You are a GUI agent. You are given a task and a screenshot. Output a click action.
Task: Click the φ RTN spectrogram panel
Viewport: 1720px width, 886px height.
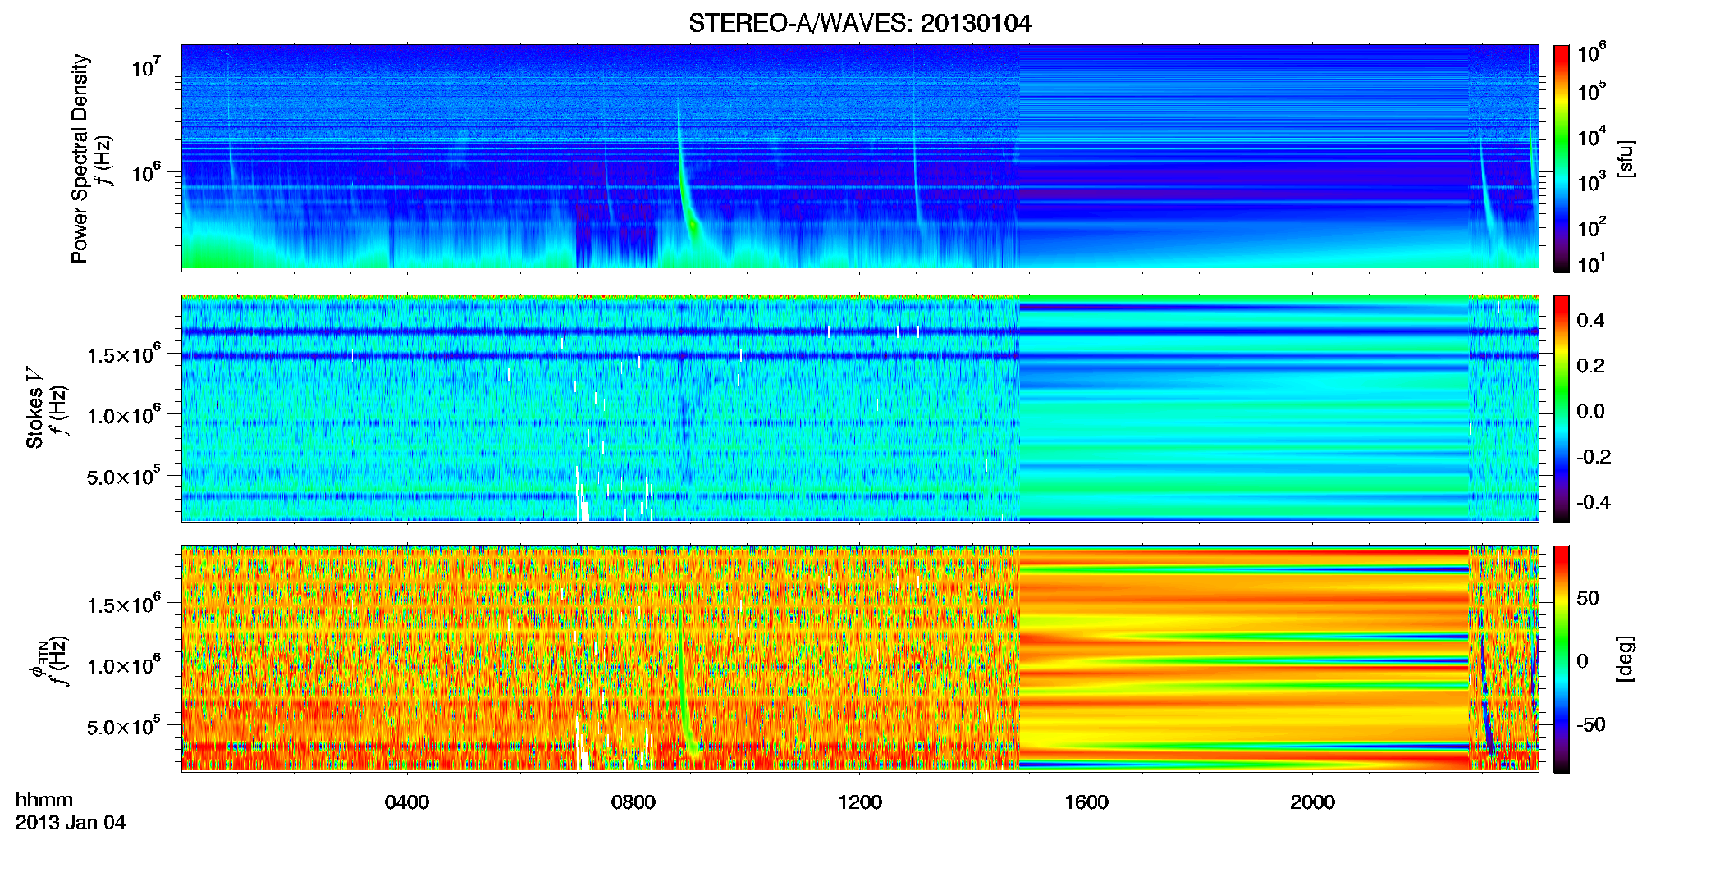pos(860,658)
